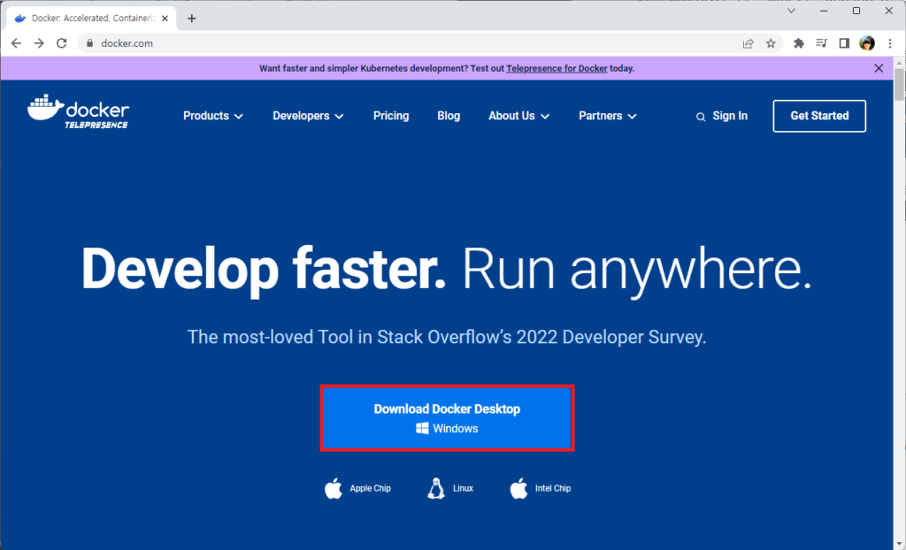Expand the Developers menu
This screenshot has width=906, height=550.
pyautogui.click(x=308, y=116)
